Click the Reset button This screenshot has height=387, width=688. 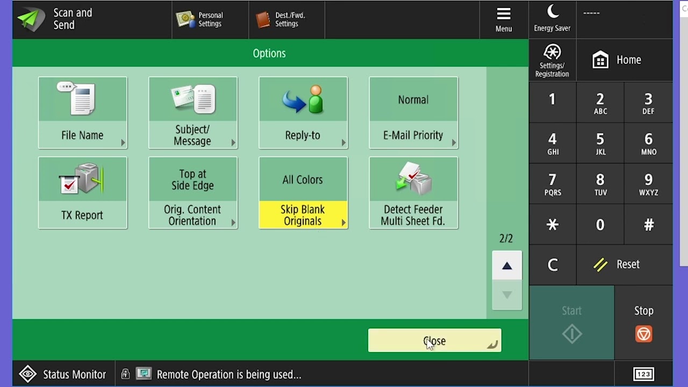point(625,264)
